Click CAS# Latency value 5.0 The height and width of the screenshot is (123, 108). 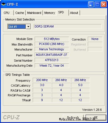coord(80,85)
